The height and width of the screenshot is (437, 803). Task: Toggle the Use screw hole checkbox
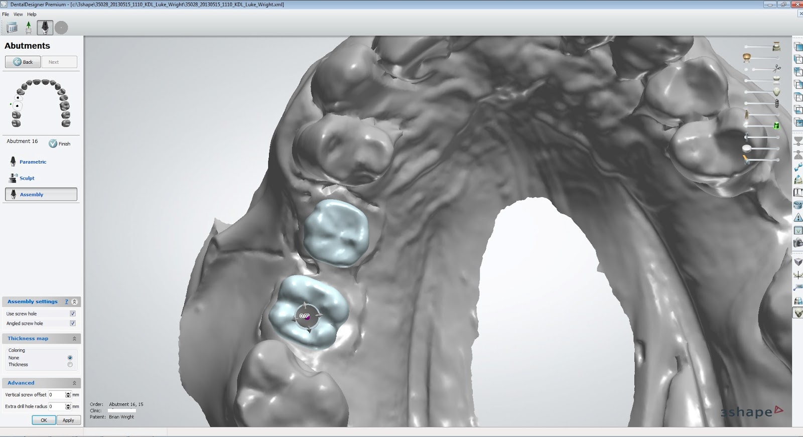(x=73, y=314)
